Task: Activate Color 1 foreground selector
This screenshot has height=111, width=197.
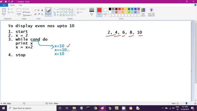Action: [x=99, y=12]
